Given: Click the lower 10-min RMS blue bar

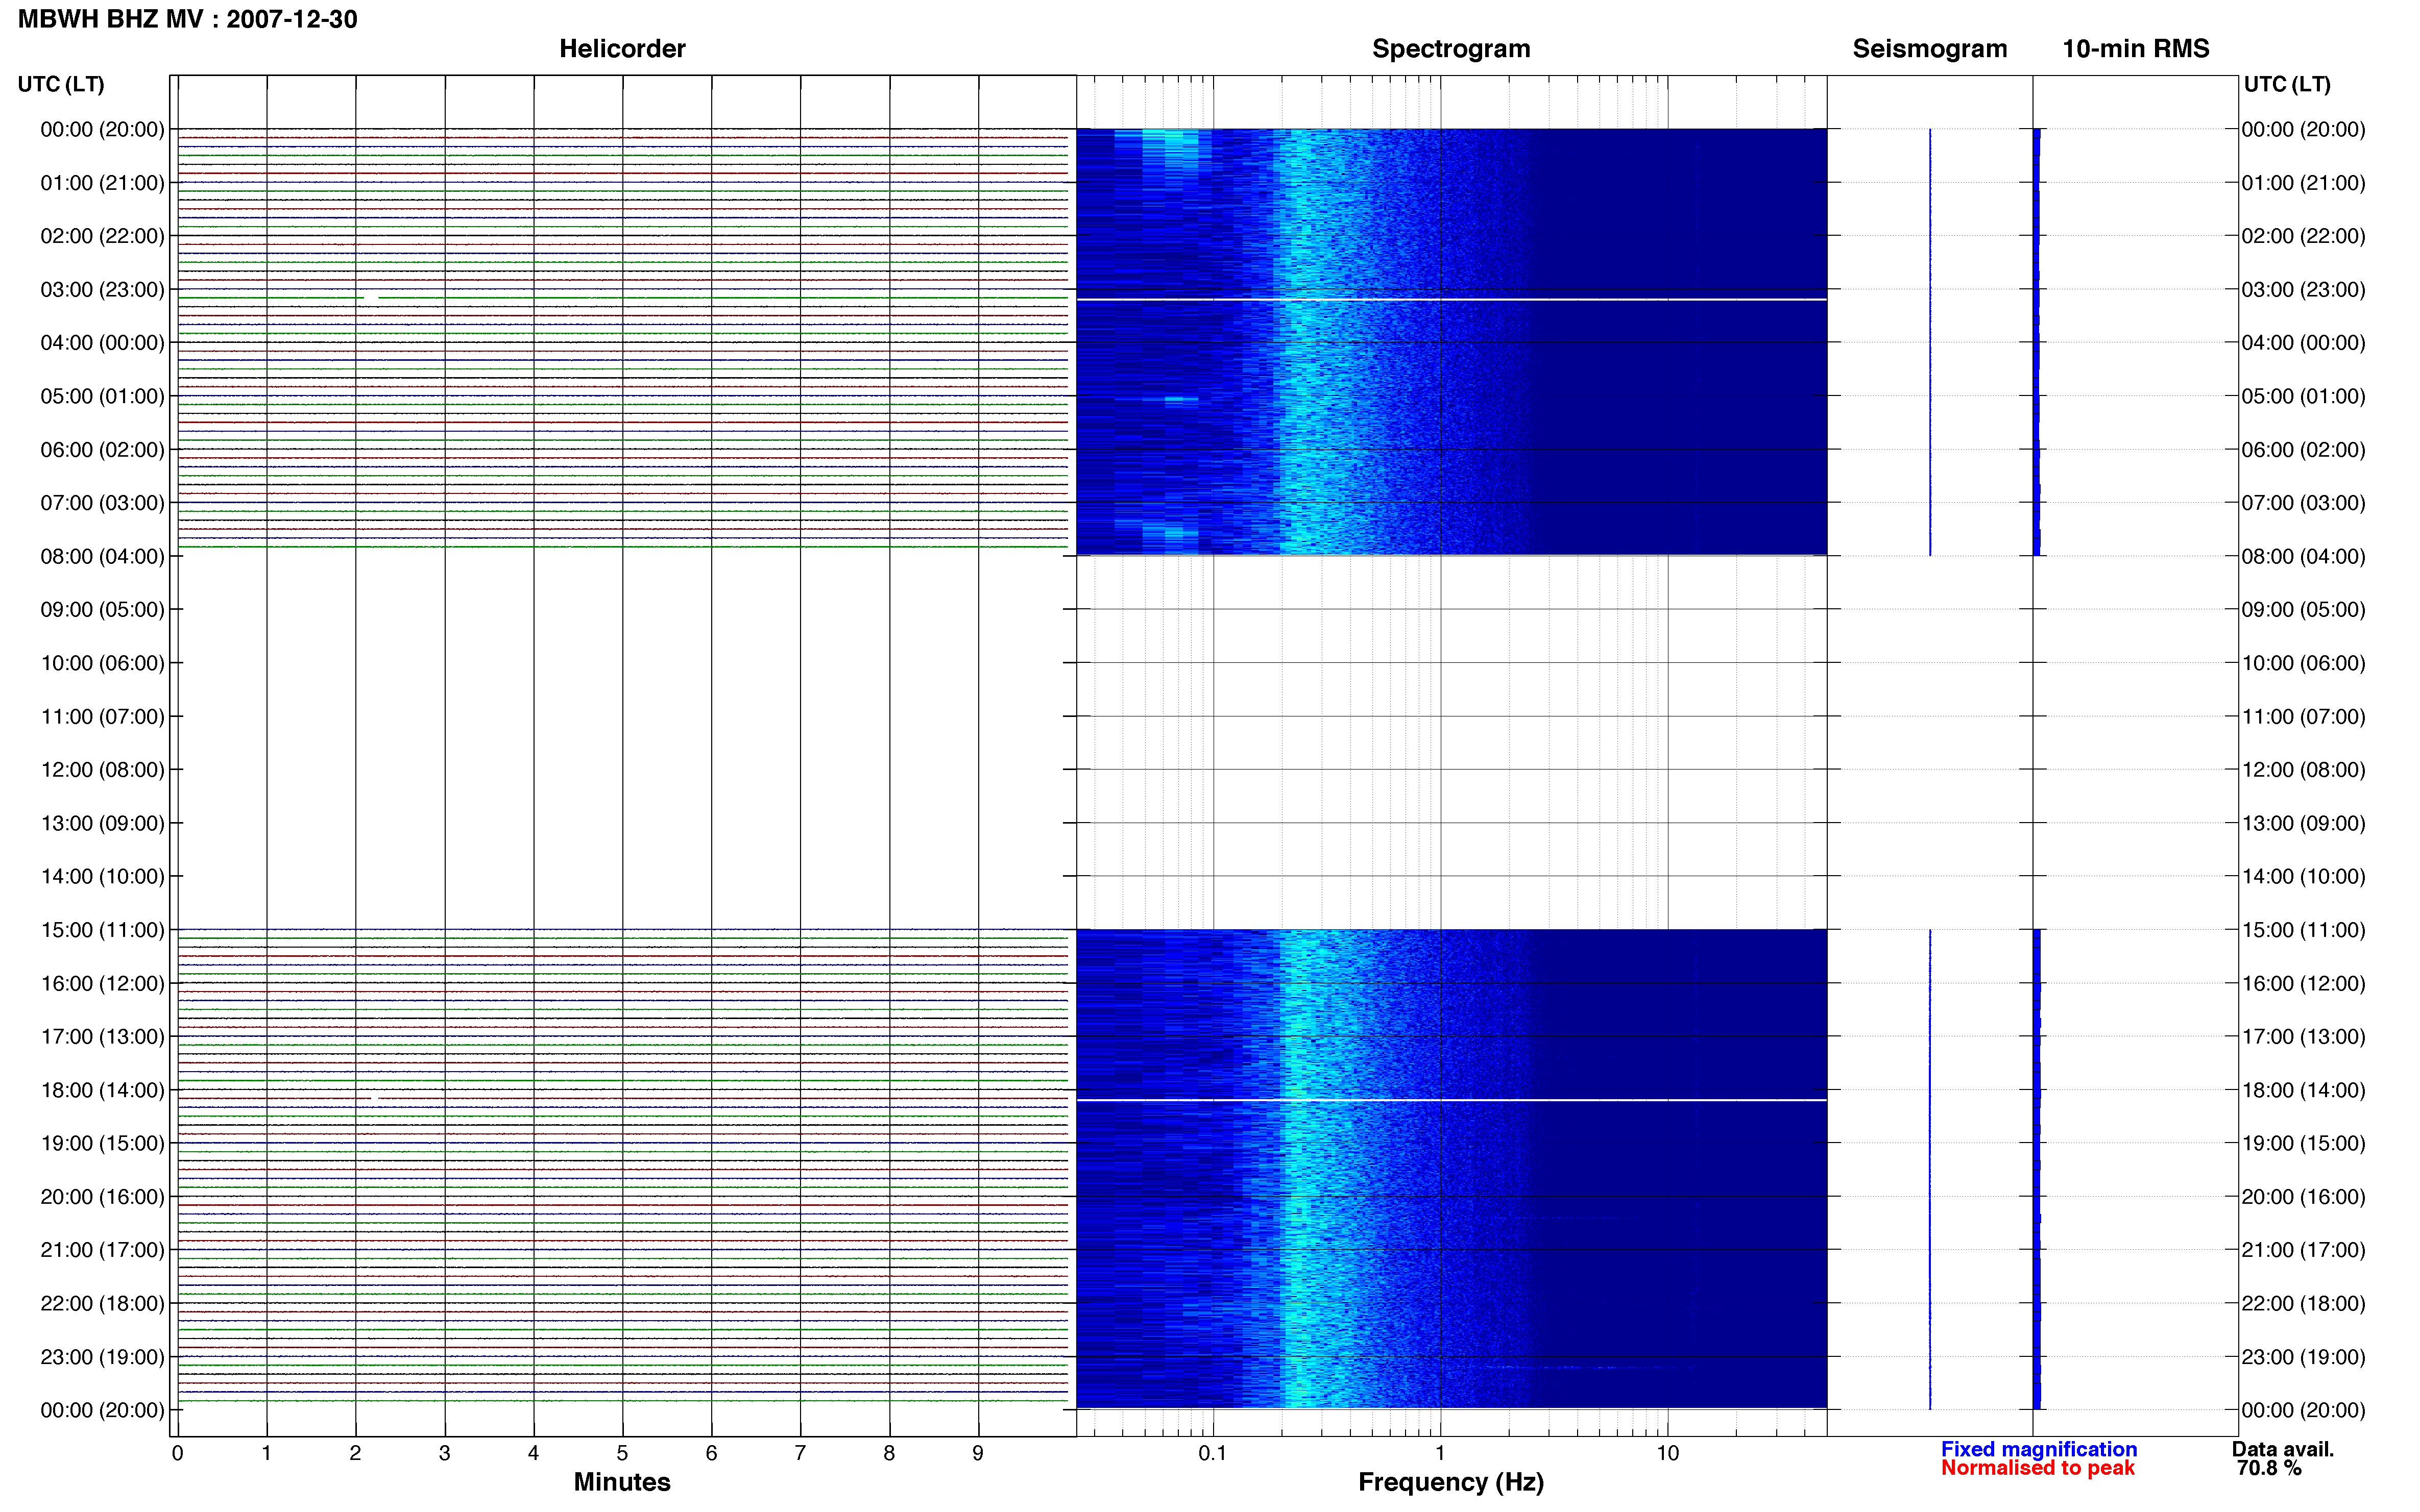Looking at the screenshot, I should [x=2037, y=1169].
